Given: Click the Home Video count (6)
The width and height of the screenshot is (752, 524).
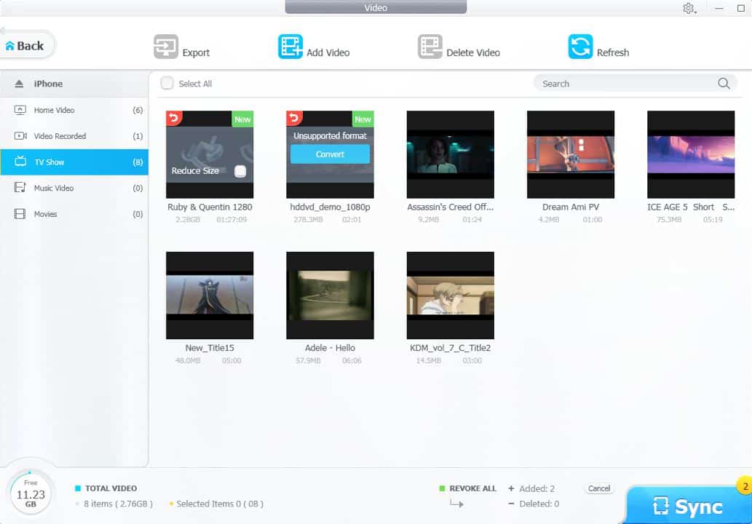Looking at the screenshot, I should coord(138,111).
